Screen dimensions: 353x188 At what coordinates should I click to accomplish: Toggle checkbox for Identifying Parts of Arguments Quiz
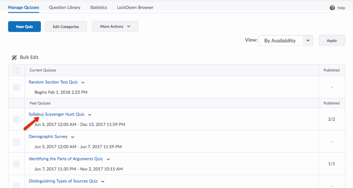[x=16, y=164]
